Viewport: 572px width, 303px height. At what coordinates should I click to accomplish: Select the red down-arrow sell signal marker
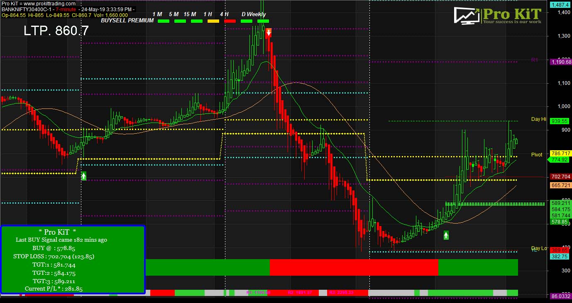pos(269,33)
